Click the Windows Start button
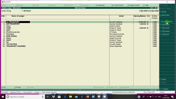 (3, 97)
